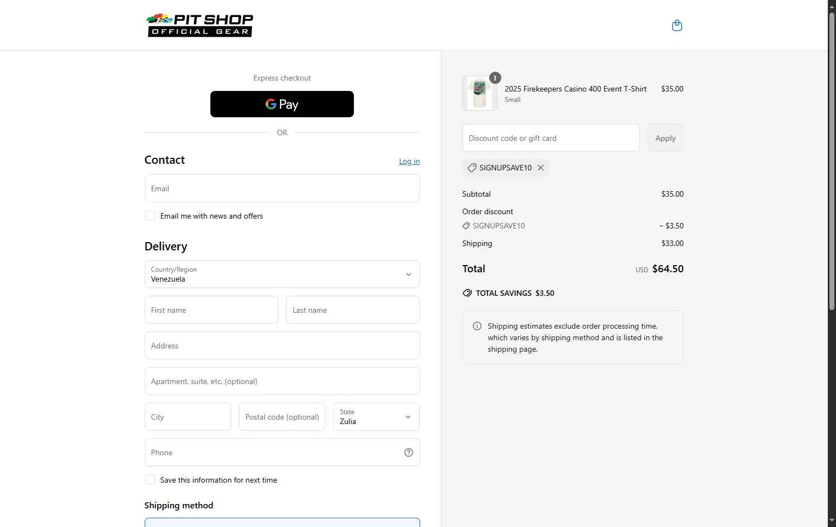This screenshot has height=527, width=836.
Task: Focus the Apartment, suite, etc. field
Action: [x=282, y=381]
